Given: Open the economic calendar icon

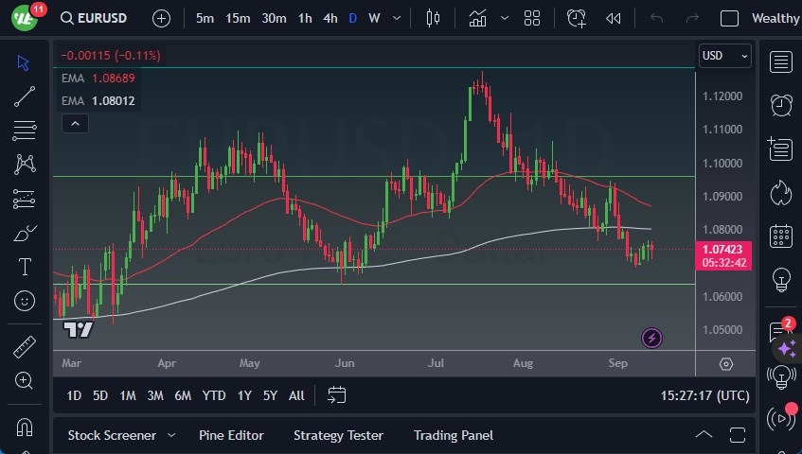Looking at the screenshot, I should point(781,236).
